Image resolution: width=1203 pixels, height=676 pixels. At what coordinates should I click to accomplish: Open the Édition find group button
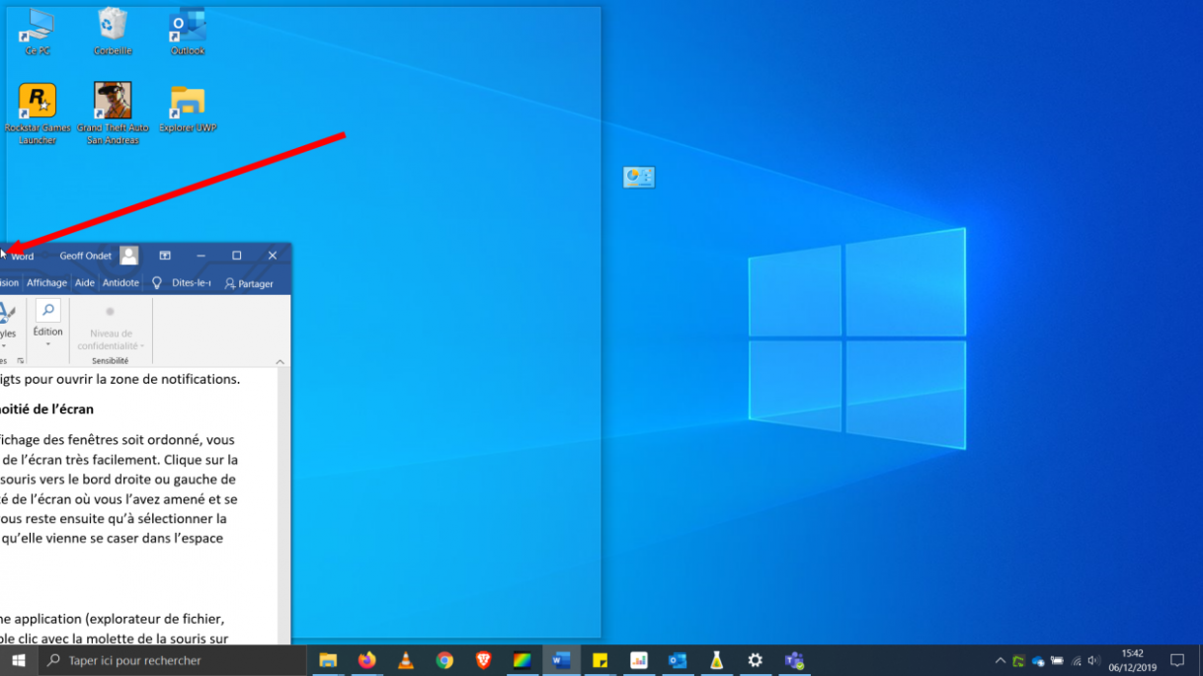point(47,322)
